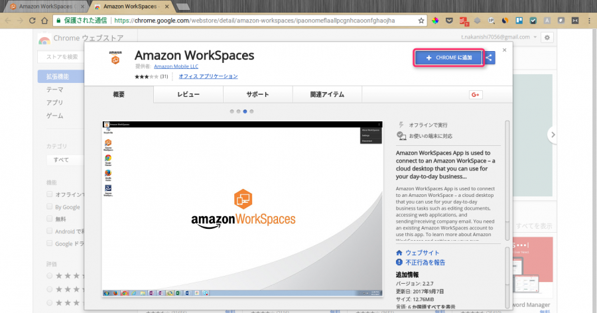Image resolution: width=597 pixels, height=313 pixels.
Task: Click the alert icon beside 不正行為を報告
Action: point(399,262)
